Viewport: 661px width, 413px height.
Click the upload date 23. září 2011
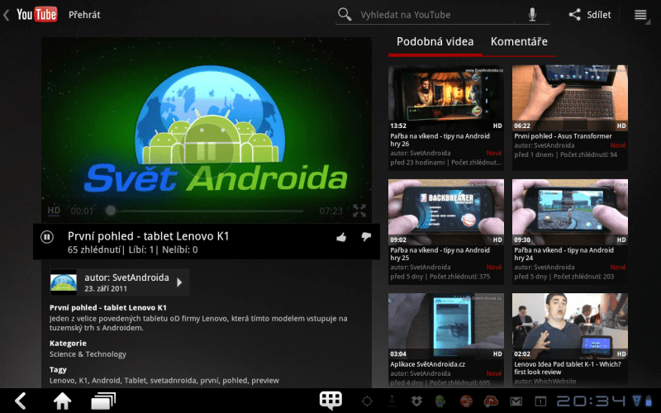(106, 288)
